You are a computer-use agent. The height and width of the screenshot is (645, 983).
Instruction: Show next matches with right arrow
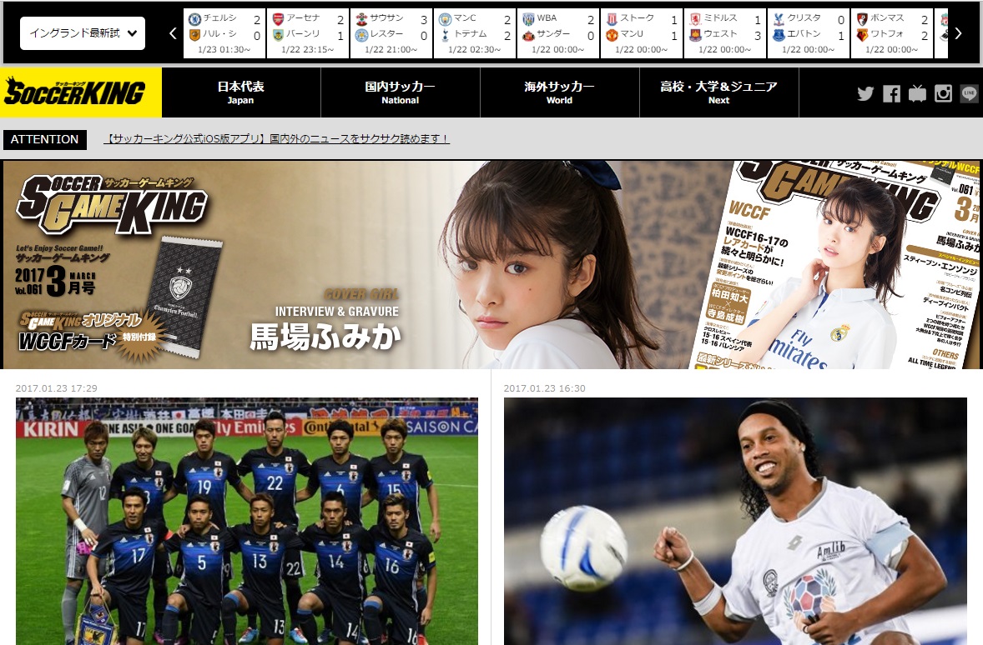tap(958, 33)
